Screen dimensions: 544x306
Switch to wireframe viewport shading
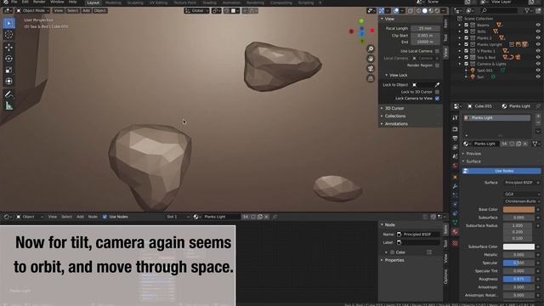(418, 11)
